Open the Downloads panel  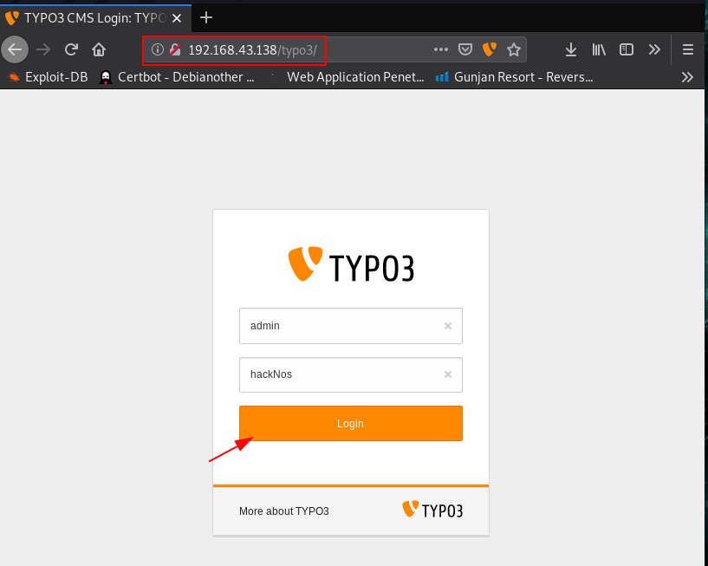[x=571, y=49]
